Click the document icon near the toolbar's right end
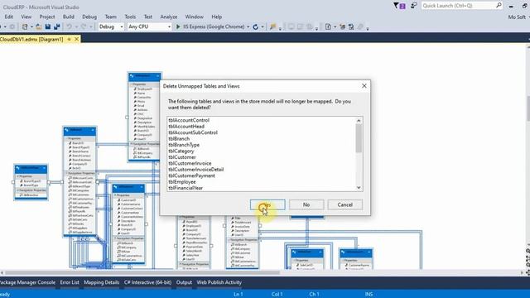This screenshot has height=298, width=530. pos(328,26)
